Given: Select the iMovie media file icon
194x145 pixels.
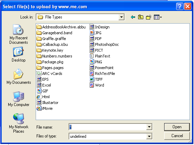Looking at the screenshot, I should click(x=39, y=108).
